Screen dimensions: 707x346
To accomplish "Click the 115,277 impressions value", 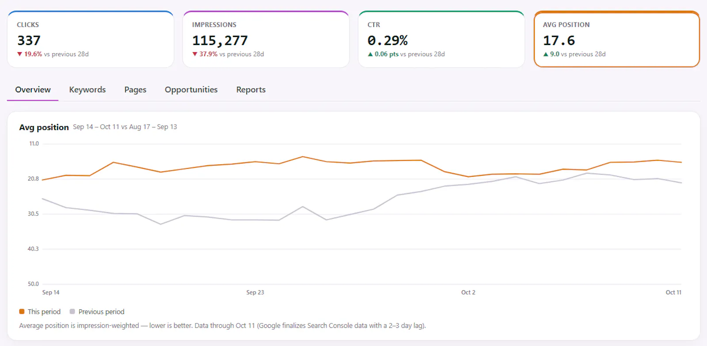I will [220, 40].
